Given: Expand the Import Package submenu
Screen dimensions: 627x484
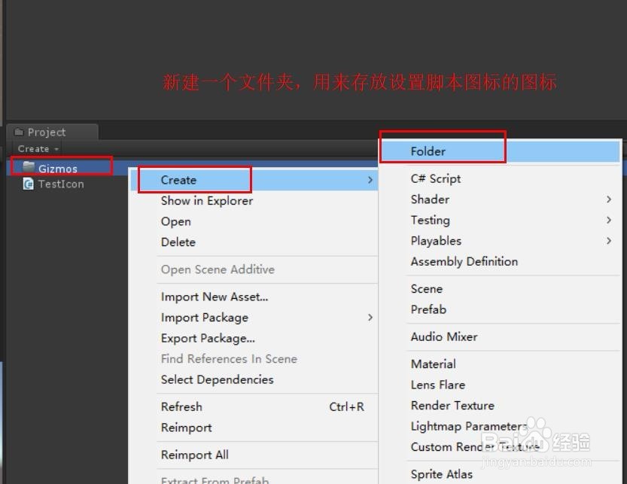Looking at the screenshot, I should point(370,317).
